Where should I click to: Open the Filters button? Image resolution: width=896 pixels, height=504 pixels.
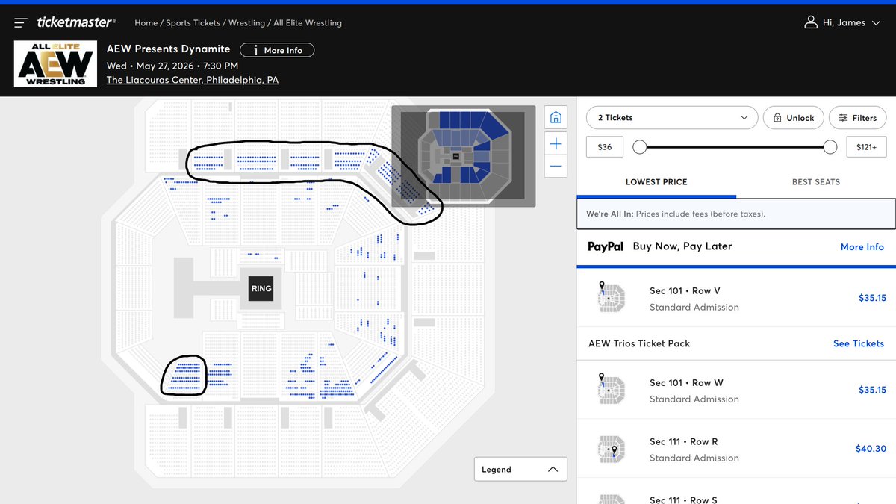tap(858, 118)
